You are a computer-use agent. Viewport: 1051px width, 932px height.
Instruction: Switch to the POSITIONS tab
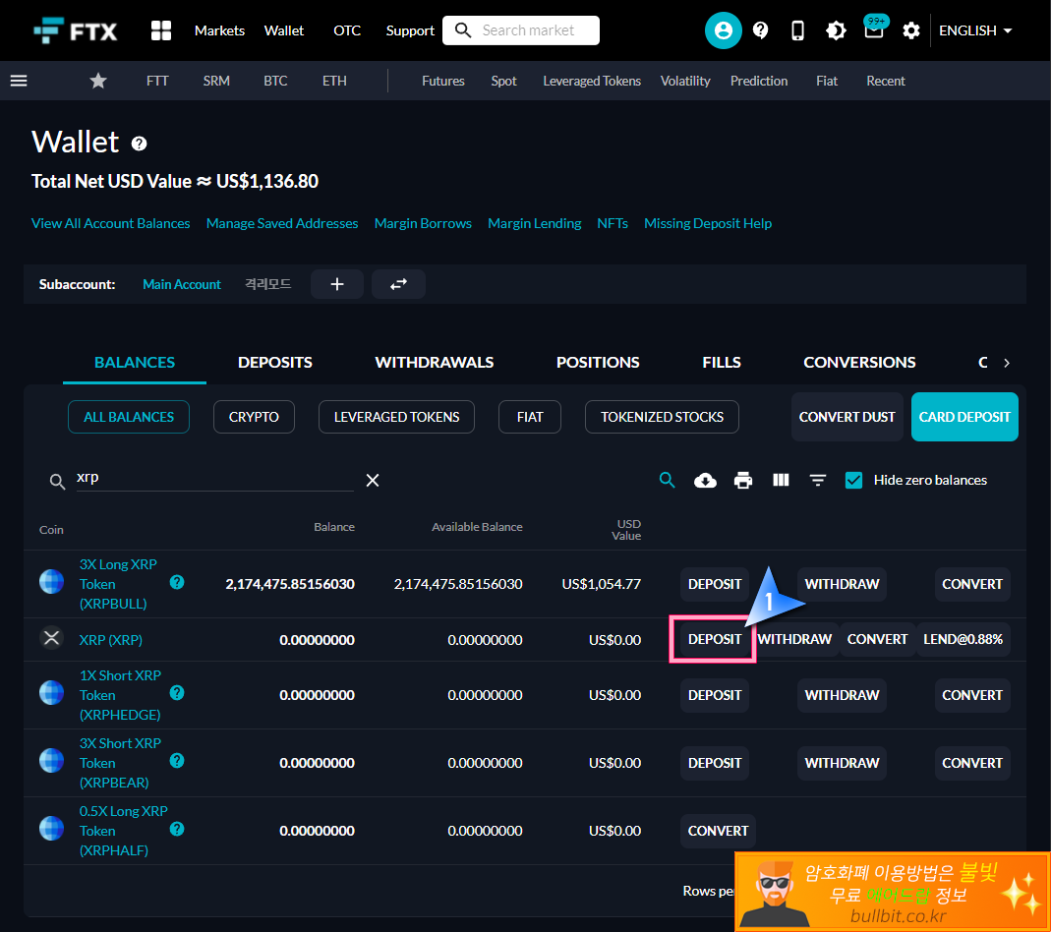pyautogui.click(x=598, y=363)
